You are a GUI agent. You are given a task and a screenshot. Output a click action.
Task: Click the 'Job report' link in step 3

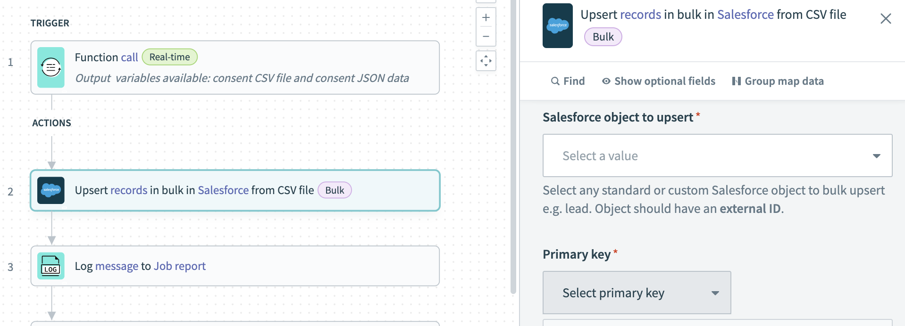tap(180, 266)
